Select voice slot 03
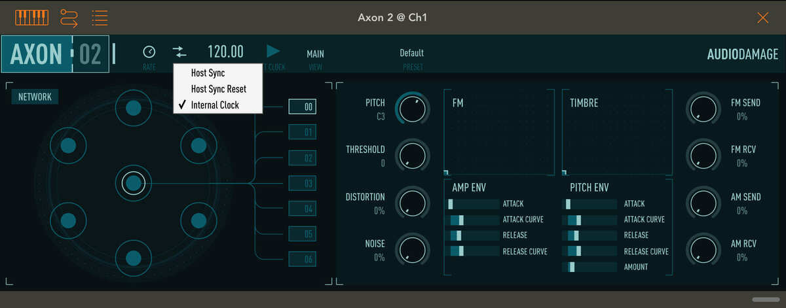The height and width of the screenshot is (308, 786). point(303,183)
